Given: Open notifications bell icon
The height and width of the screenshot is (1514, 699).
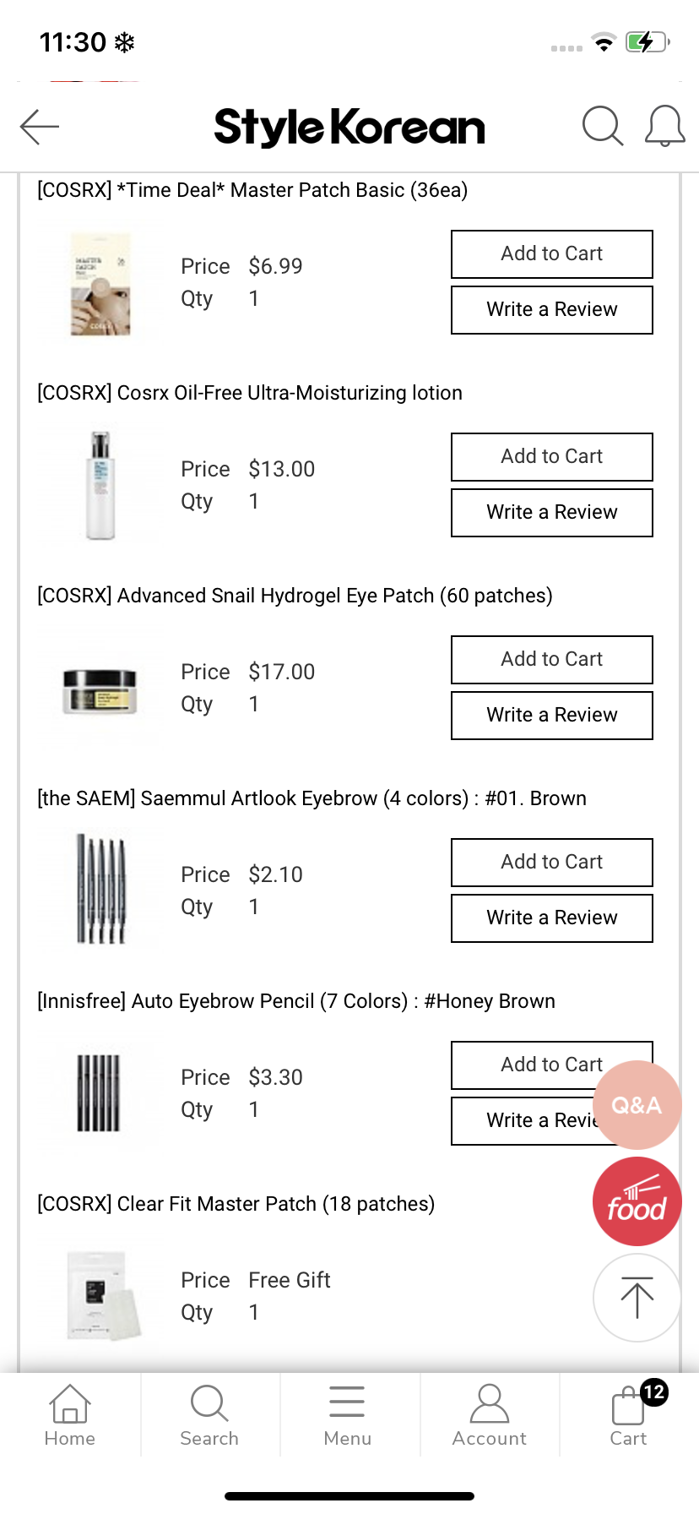Looking at the screenshot, I should click(664, 127).
